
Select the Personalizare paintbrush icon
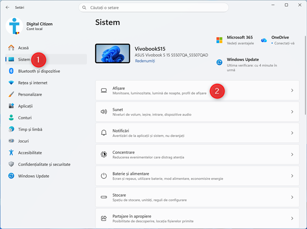11,94
